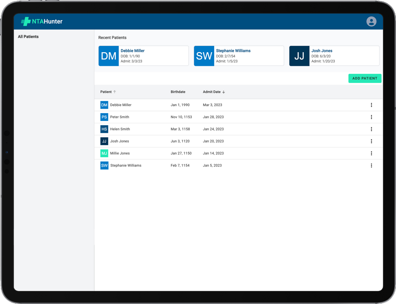Open Stephanie Williams recent patient card link
The image size is (396, 304).
pos(233,51)
